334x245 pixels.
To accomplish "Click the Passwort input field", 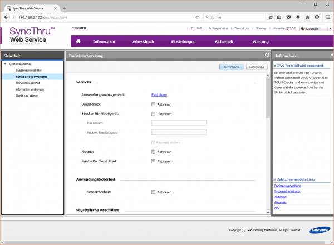I will tap(179, 123).
